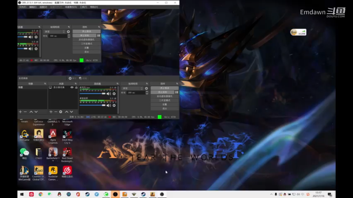The width and height of the screenshot is (353, 198).
Task: Pop out the Scene Transitions dock panel
Action: (147, 84)
